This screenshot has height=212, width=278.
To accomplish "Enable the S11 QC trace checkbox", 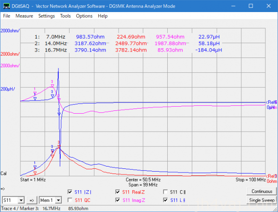I will tap(70, 200).
